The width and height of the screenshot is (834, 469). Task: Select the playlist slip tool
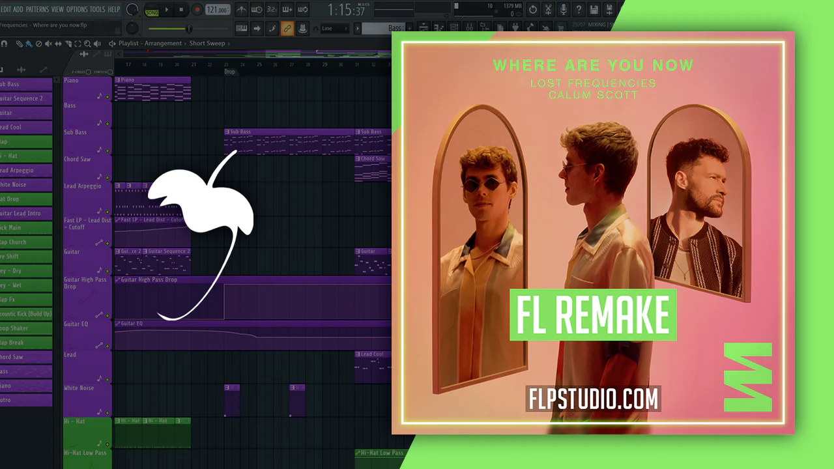57,44
